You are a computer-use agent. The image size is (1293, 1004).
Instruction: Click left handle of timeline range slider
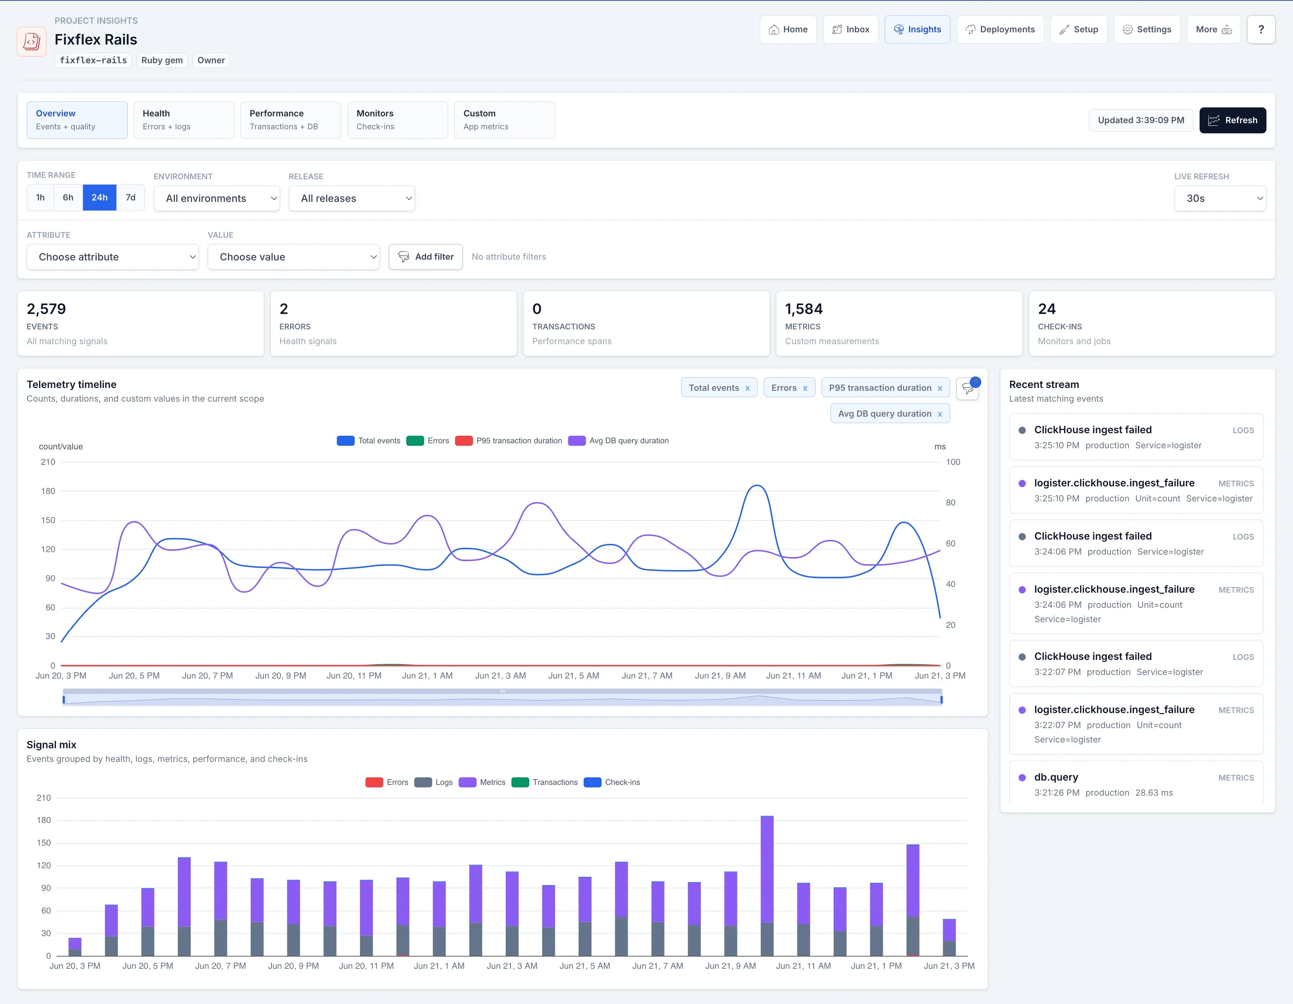(x=64, y=700)
